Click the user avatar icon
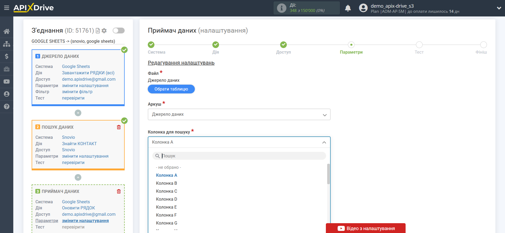This screenshot has width=505, height=233. pos(363,8)
